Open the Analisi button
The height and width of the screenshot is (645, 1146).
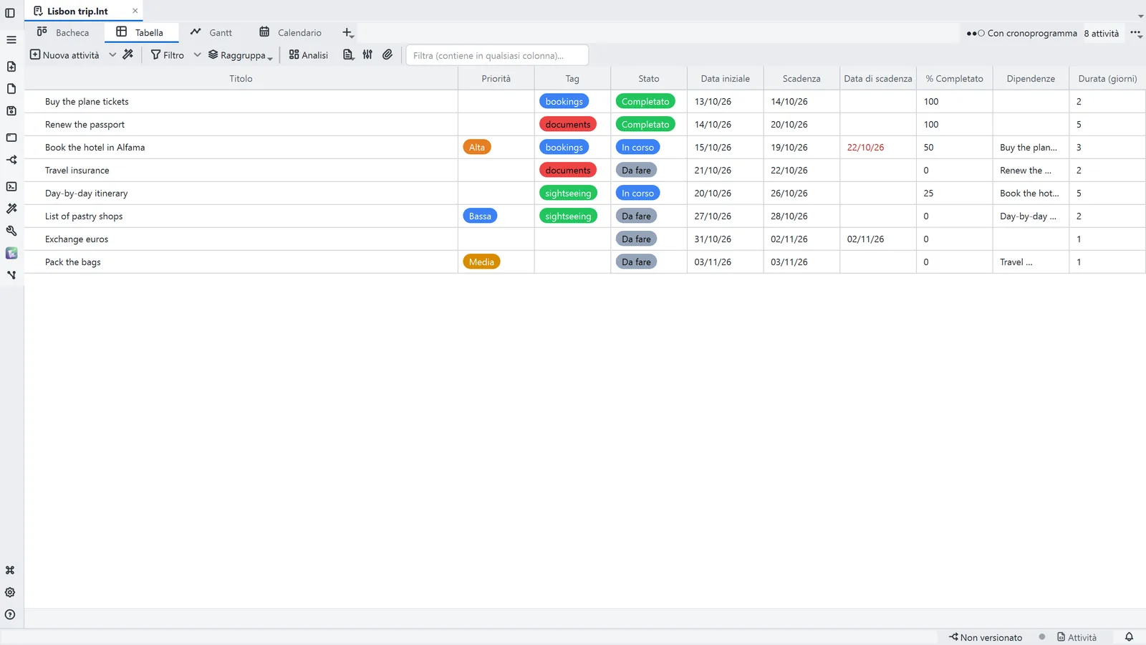click(x=309, y=55)
